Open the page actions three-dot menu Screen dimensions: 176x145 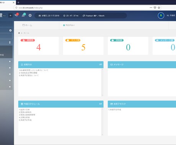click(x=151, y=8)
